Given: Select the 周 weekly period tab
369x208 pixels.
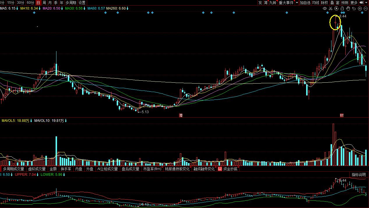Looking at the screenshot, I should tap(44, 3).
